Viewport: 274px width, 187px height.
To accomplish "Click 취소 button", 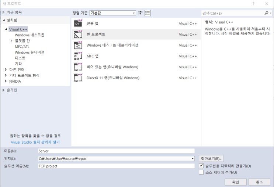I will (259, 182).
